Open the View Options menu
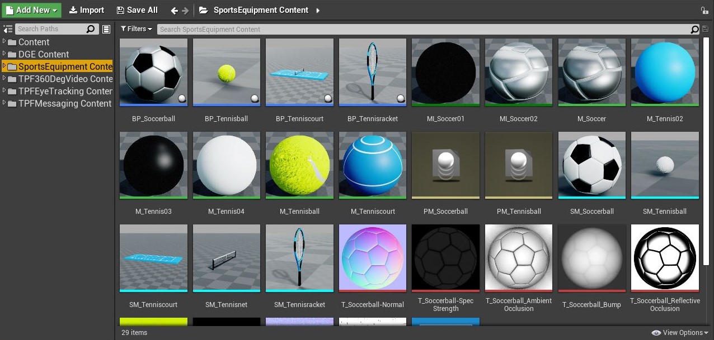714x340 pixels. pyautogui.click(x=680, y=333)
